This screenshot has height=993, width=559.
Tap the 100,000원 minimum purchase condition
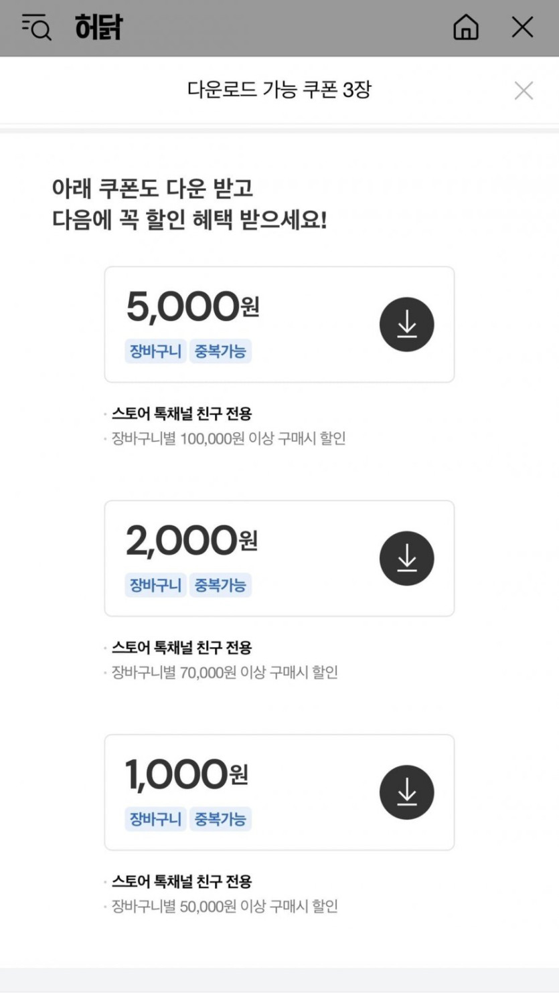point(228,439)
